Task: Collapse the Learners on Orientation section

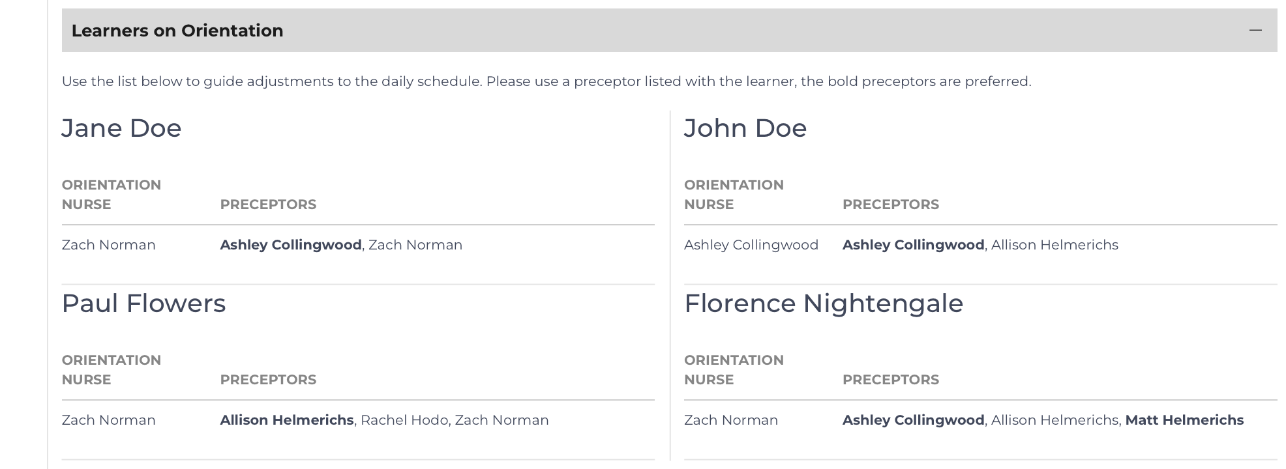Action: click(1255, 31)
